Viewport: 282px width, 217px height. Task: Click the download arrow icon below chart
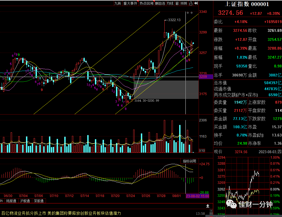[208, 206]
